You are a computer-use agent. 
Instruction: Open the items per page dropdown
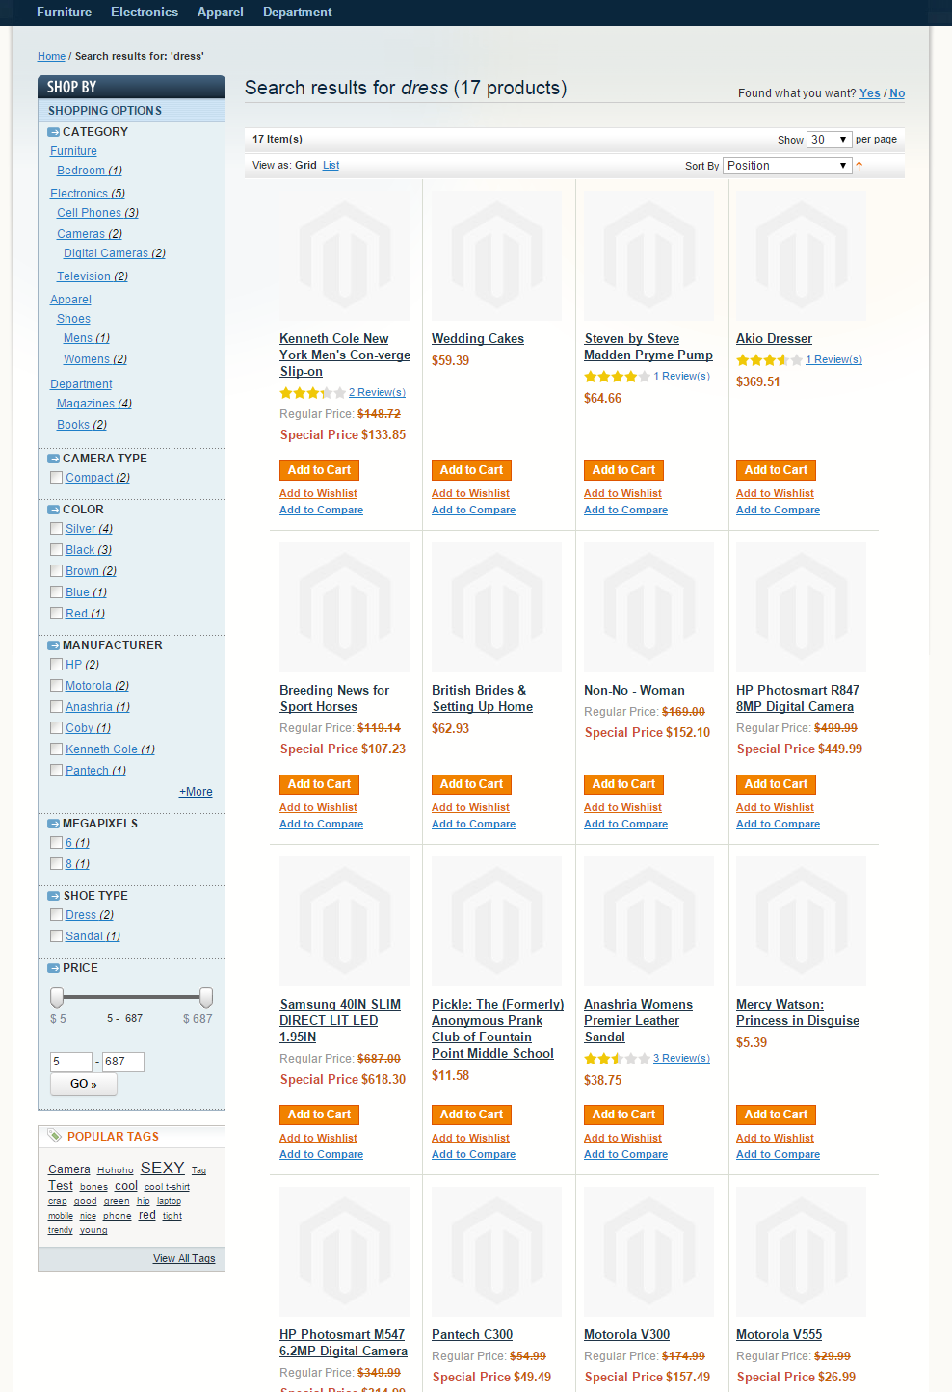pos(829,140)
